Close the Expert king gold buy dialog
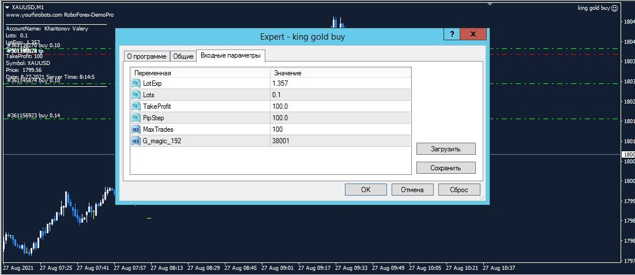 pos(473,34)
